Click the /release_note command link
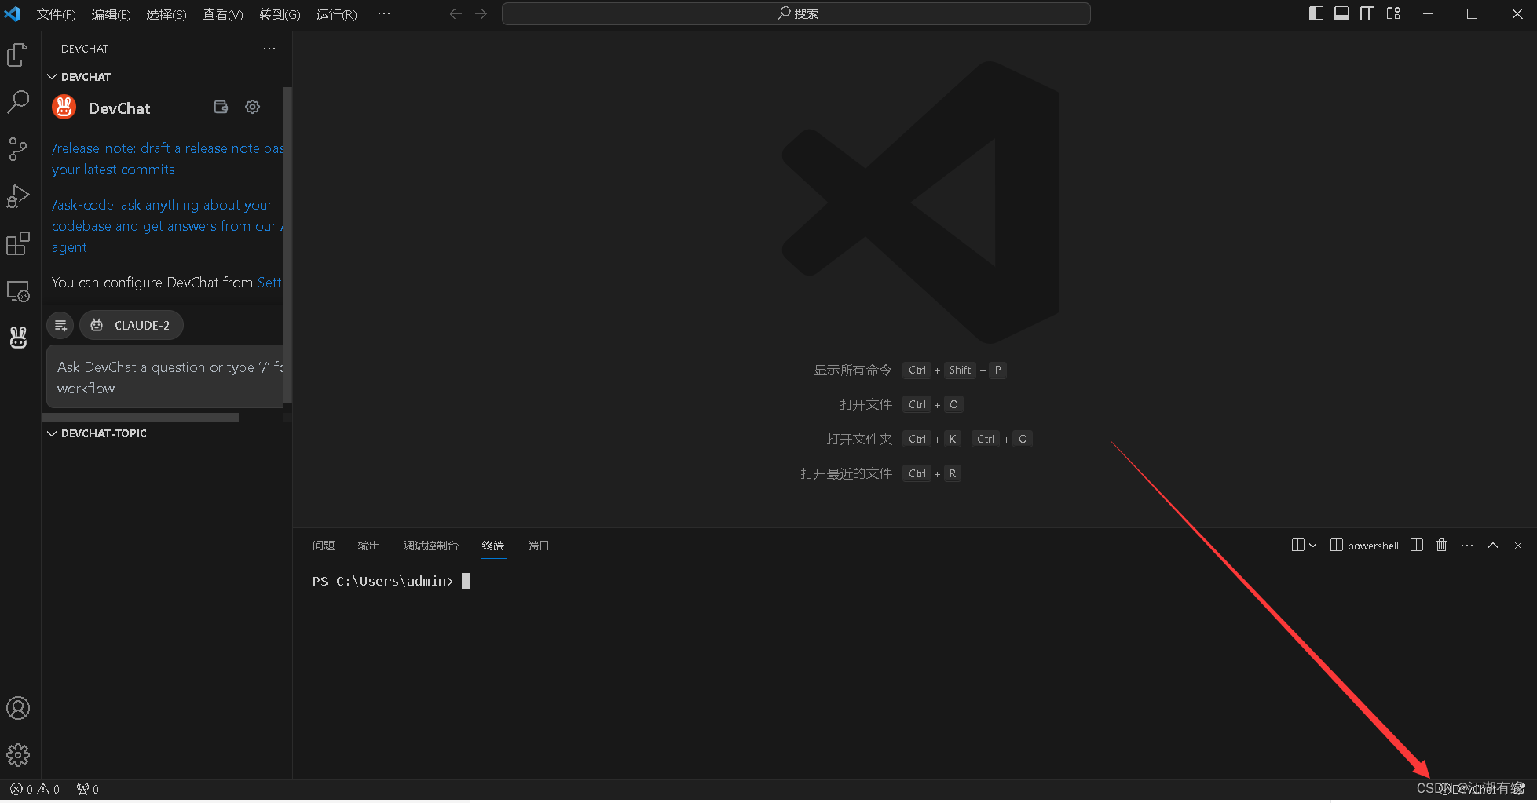The height and width of the screenshot is (803, 1537). click(167, 159)
